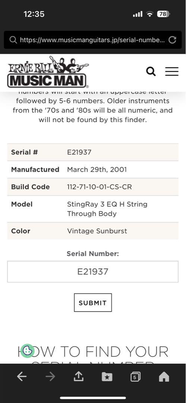The image size is (186, 403).
Task: Reload the page with refresh icon
Action: pyautogui.click(x=172, y=40)
